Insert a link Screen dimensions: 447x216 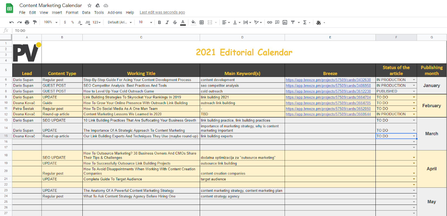pos(269,22)
